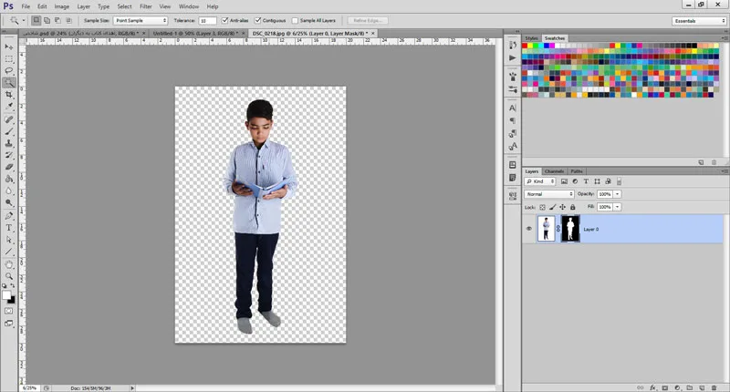Open the layer filter Kind dropdown
This screenshot has width=730, height=392.
point(540,181)
